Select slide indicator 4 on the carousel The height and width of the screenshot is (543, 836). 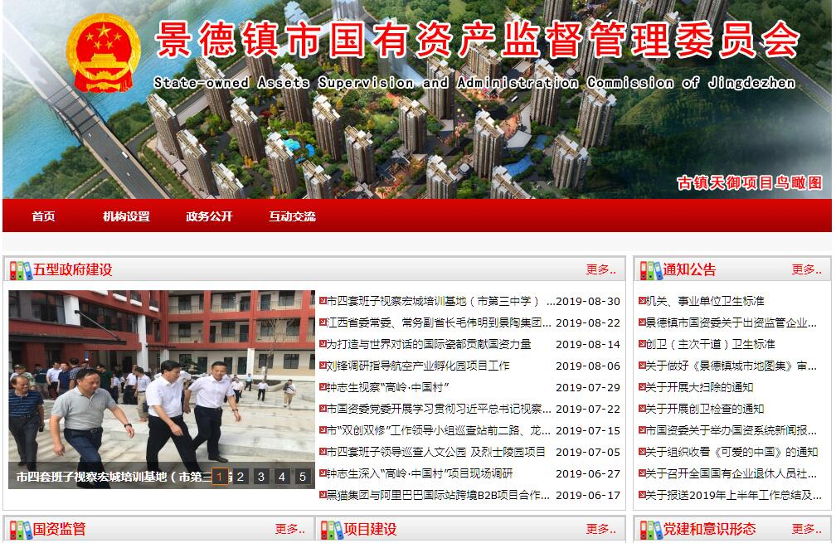[281, 477]
